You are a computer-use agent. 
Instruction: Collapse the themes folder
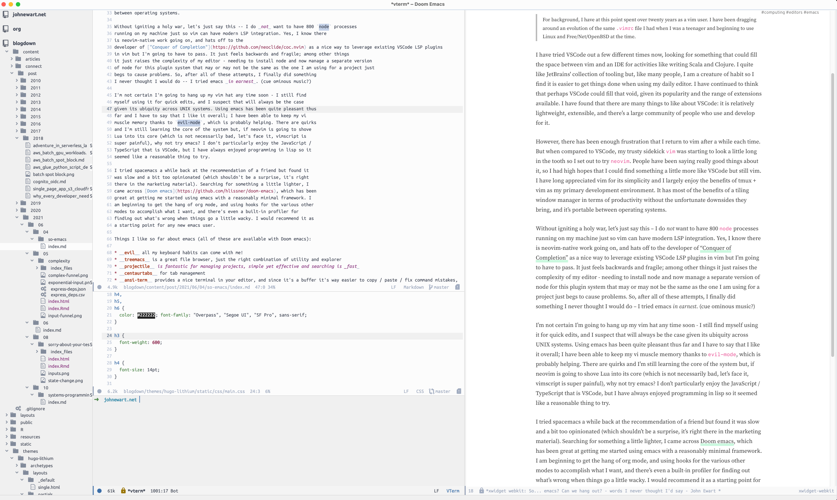[6, 451]
